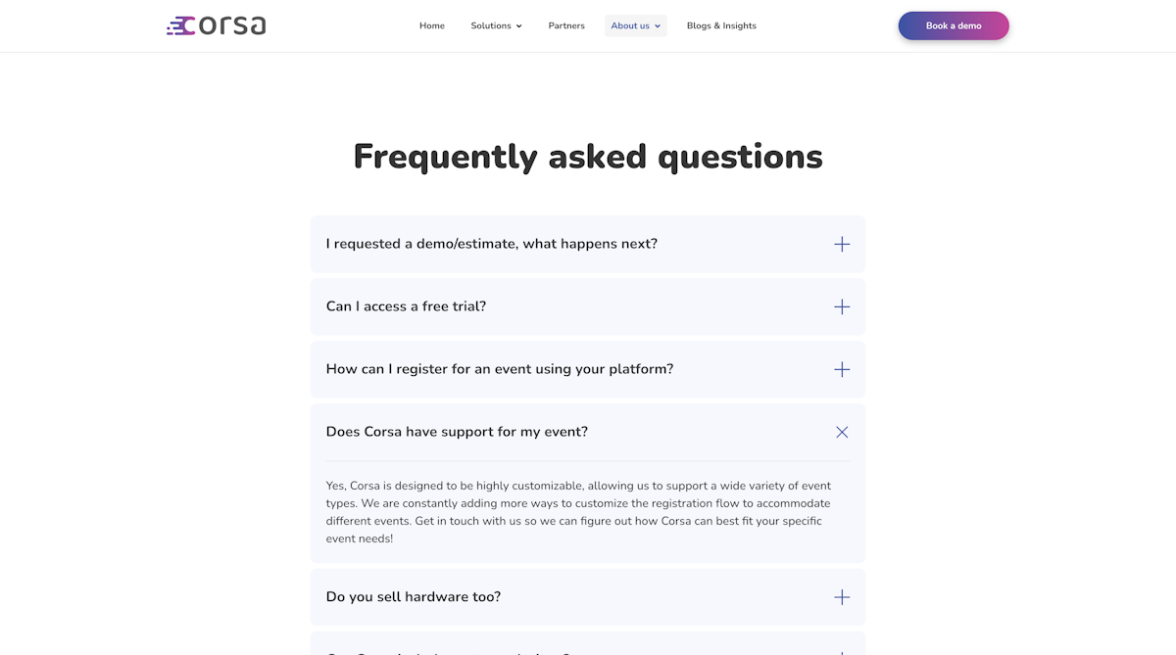Expand "Do you sell hardware too?"
The height and width of the screenshot is (655, 1176).
click(414, 597)
